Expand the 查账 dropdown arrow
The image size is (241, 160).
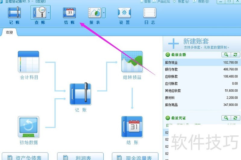(49, 13)
